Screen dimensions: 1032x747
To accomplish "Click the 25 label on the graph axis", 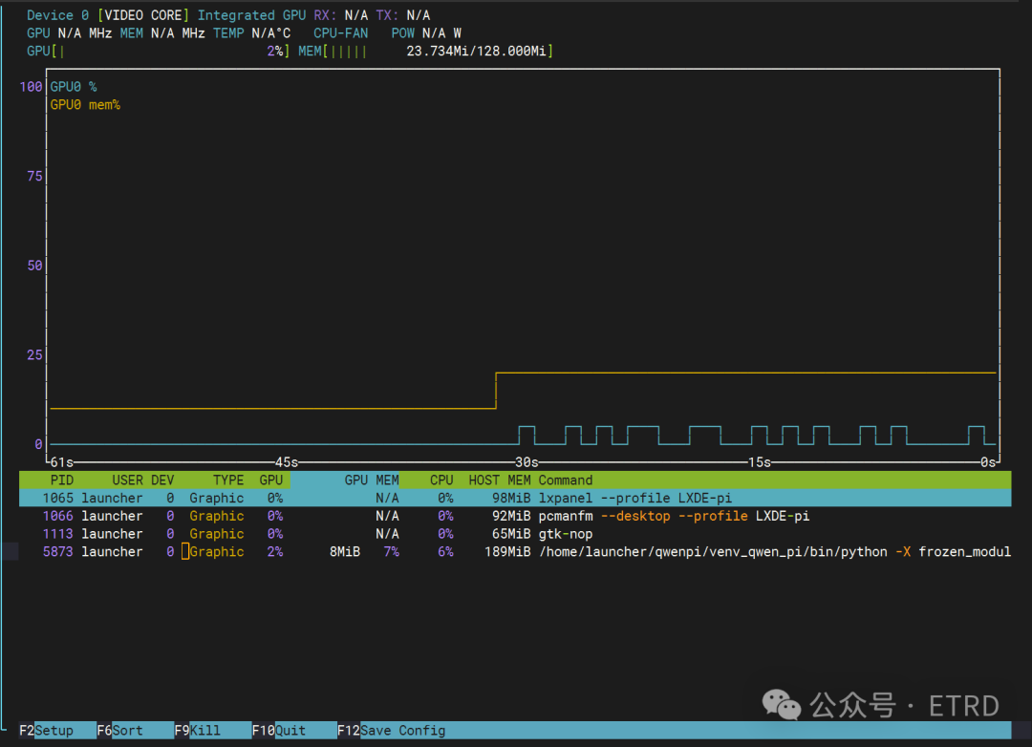I will pyautogui.click(x=35, y=354).
